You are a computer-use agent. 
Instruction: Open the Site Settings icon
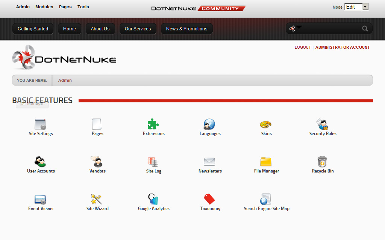tap(41, 124)
